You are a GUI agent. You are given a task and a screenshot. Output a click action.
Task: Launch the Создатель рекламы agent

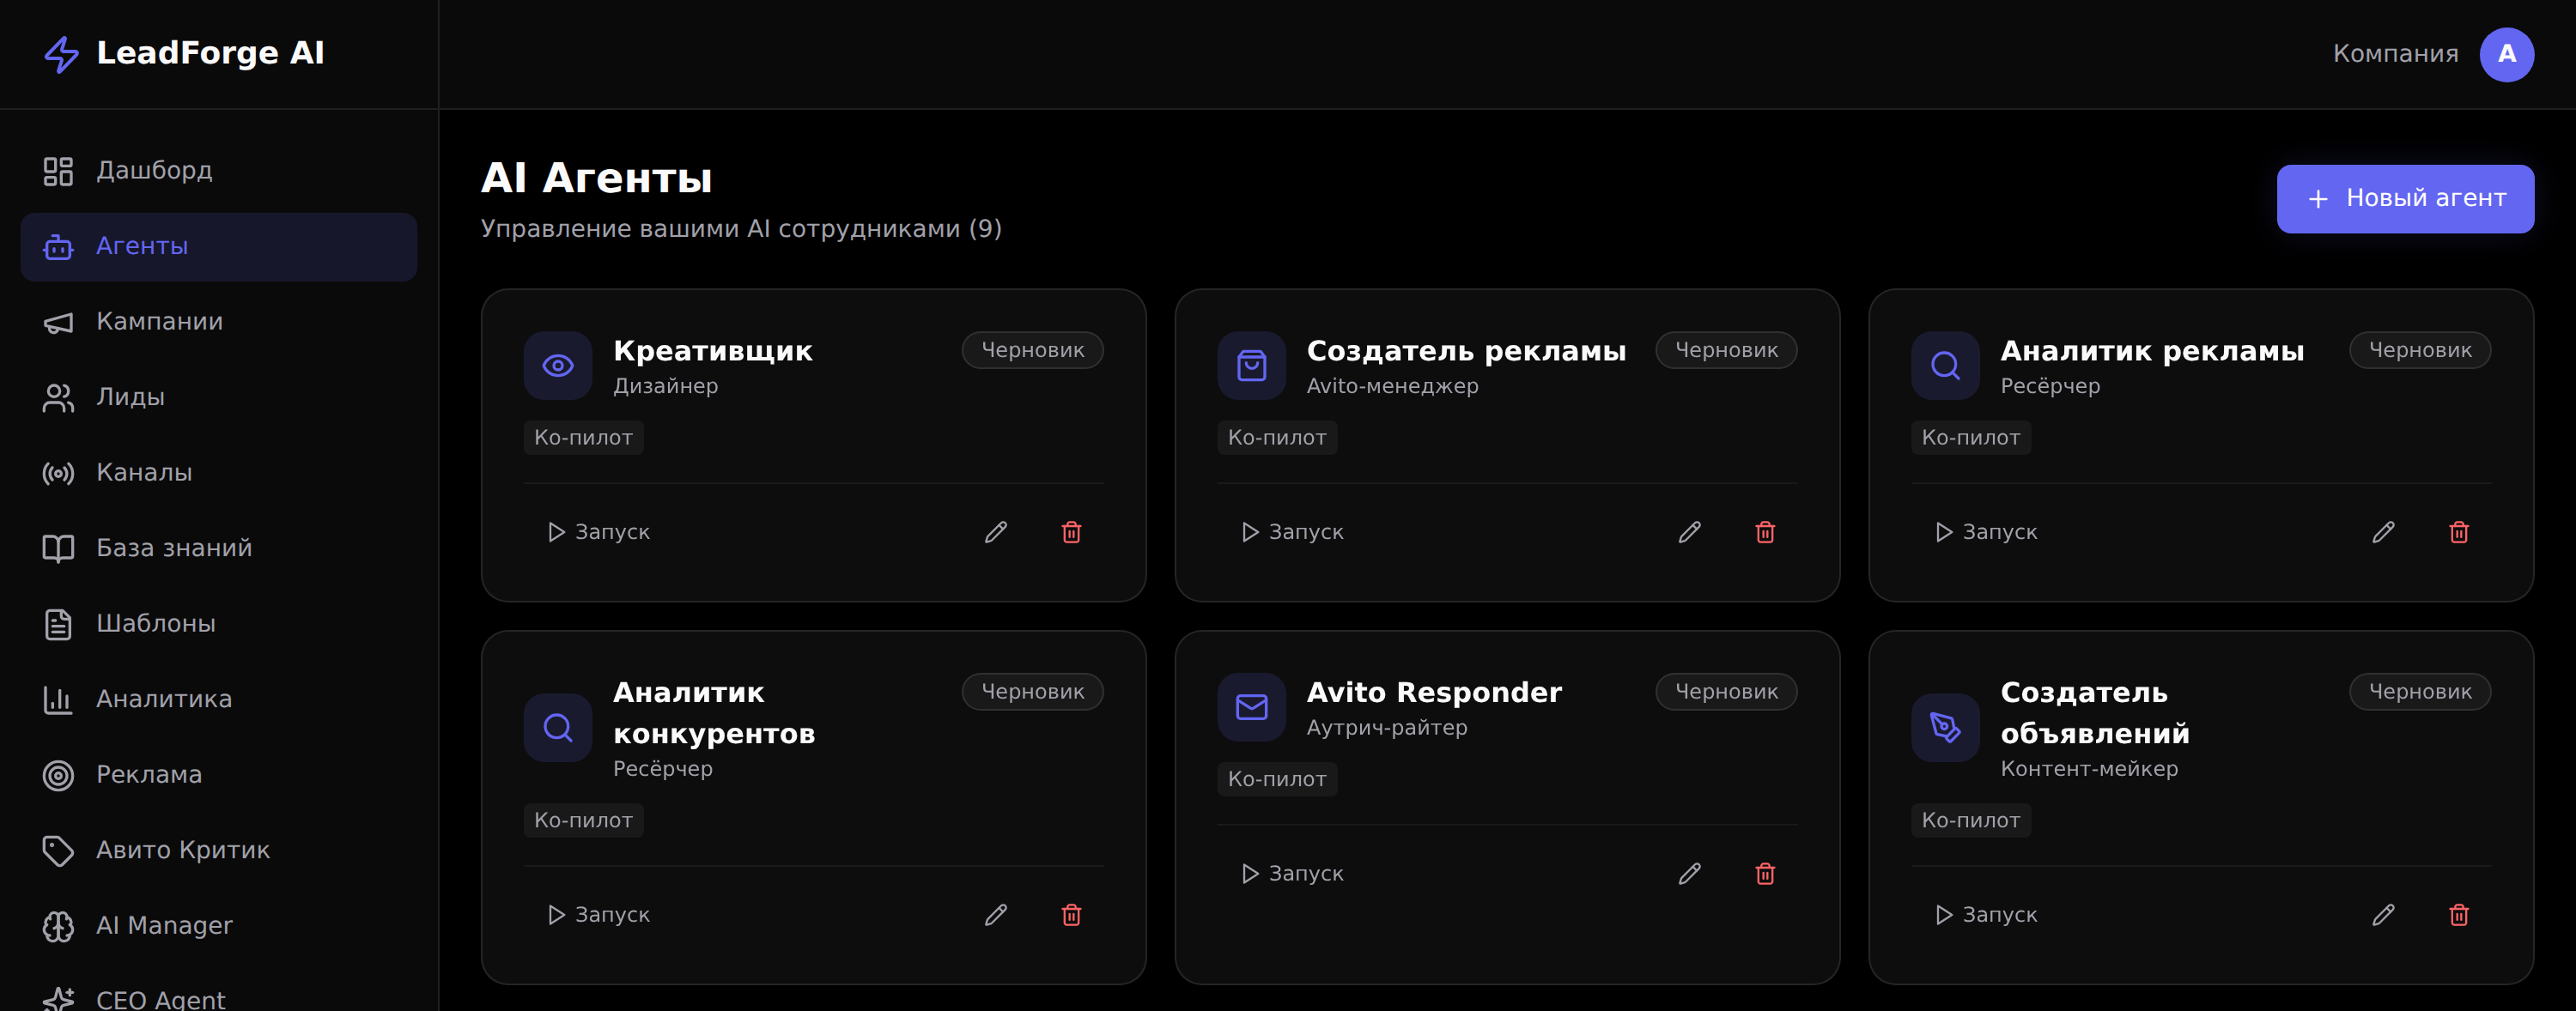click(x=1292, y=532)
